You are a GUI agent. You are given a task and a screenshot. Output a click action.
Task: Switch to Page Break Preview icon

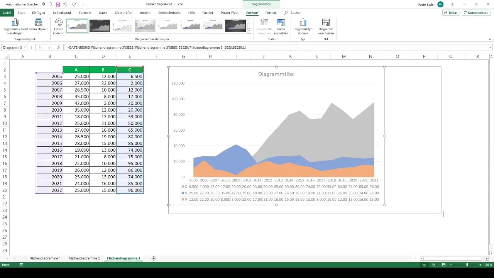tap(444, 264)
